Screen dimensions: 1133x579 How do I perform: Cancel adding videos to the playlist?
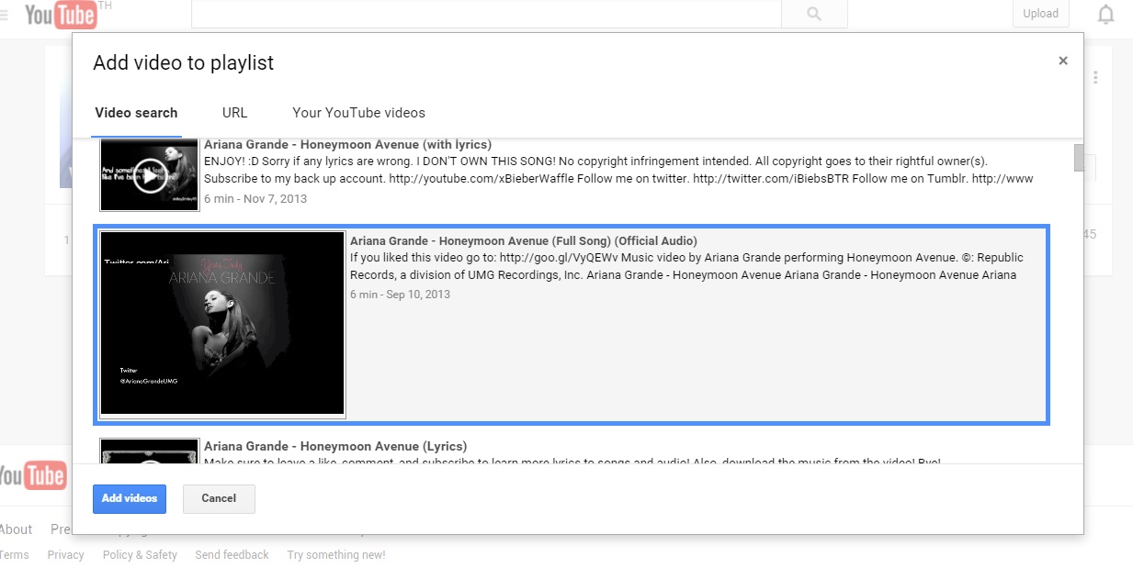pos(219,498)
